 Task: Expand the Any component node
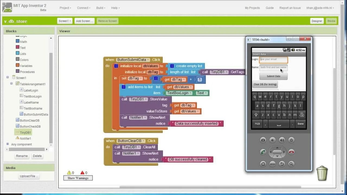coord(8,144)
